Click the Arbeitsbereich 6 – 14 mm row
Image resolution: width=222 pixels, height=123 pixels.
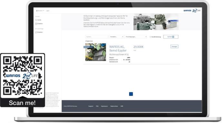120,60
